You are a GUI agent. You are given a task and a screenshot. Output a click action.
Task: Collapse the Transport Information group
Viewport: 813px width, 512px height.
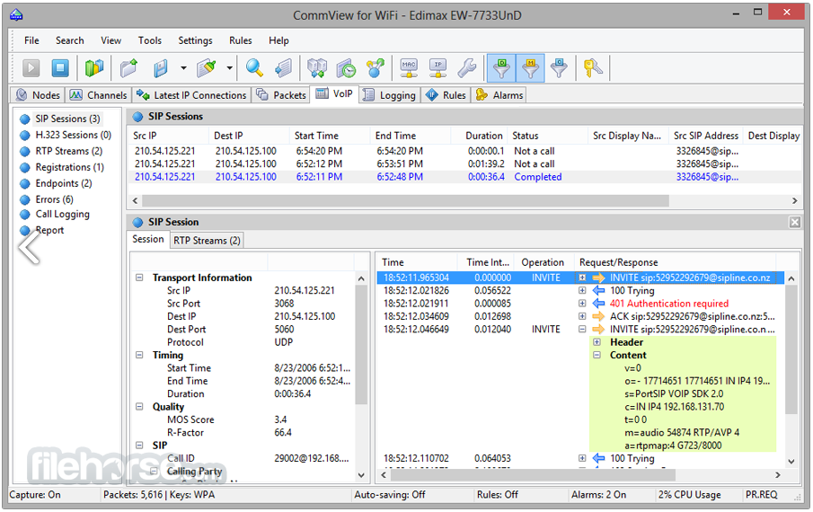[139, 278]
